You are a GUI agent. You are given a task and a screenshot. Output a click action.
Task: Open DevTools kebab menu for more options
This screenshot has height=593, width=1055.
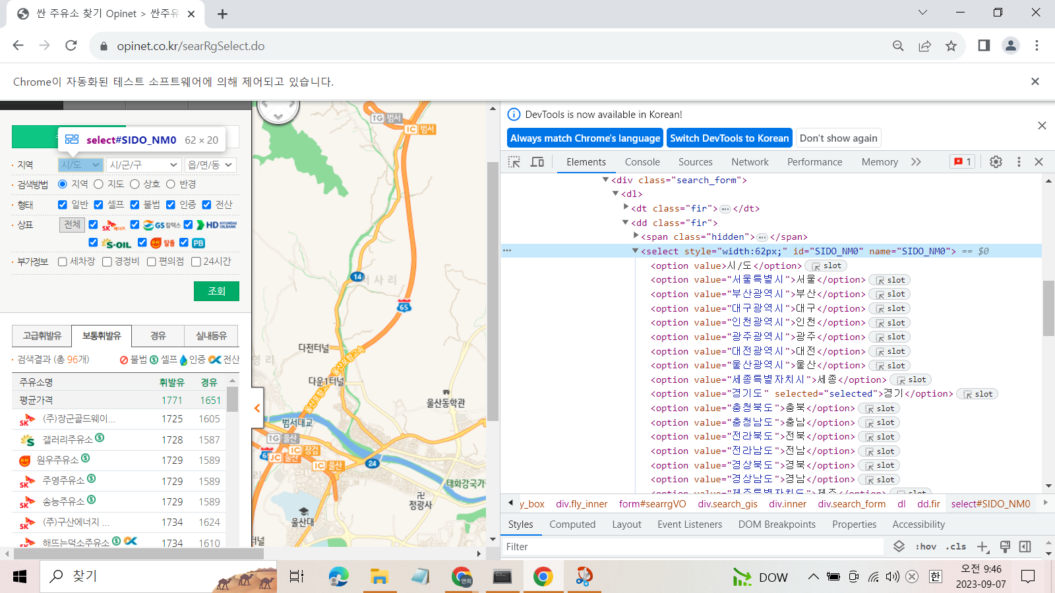click(1019, 162)
